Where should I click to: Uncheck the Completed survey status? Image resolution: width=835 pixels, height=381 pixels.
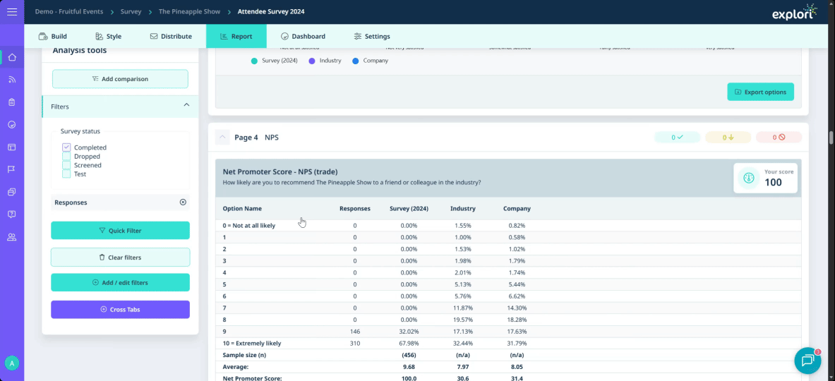(66, 147)
